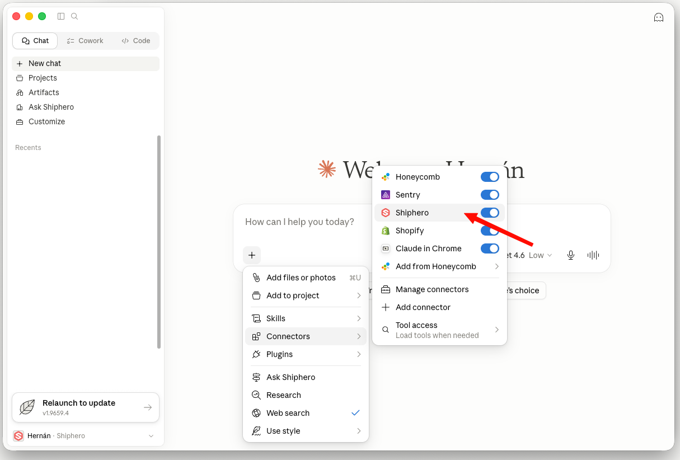Expand Add to project submenu chevron
The height and width of the screenshot is (460, 680).
359,295
